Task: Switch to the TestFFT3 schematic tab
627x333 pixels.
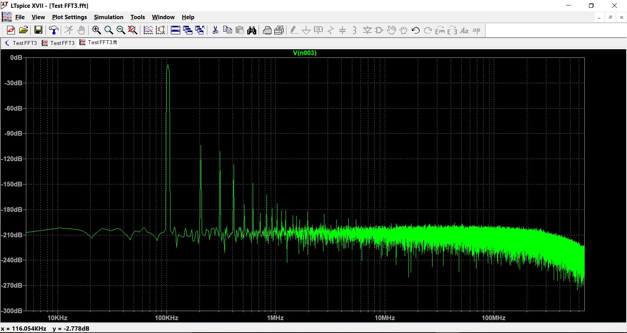Action: pos(20,43)
